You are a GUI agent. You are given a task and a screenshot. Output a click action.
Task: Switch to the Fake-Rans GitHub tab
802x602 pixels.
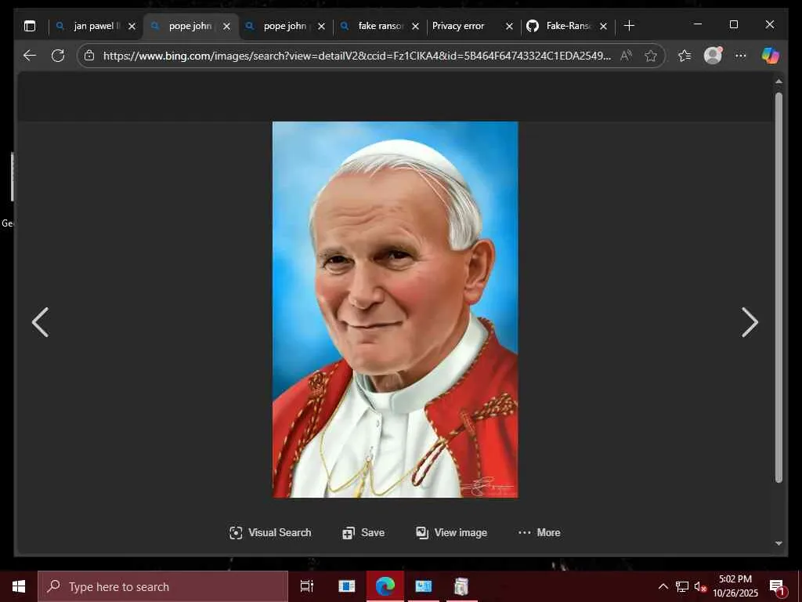[567, 26]
